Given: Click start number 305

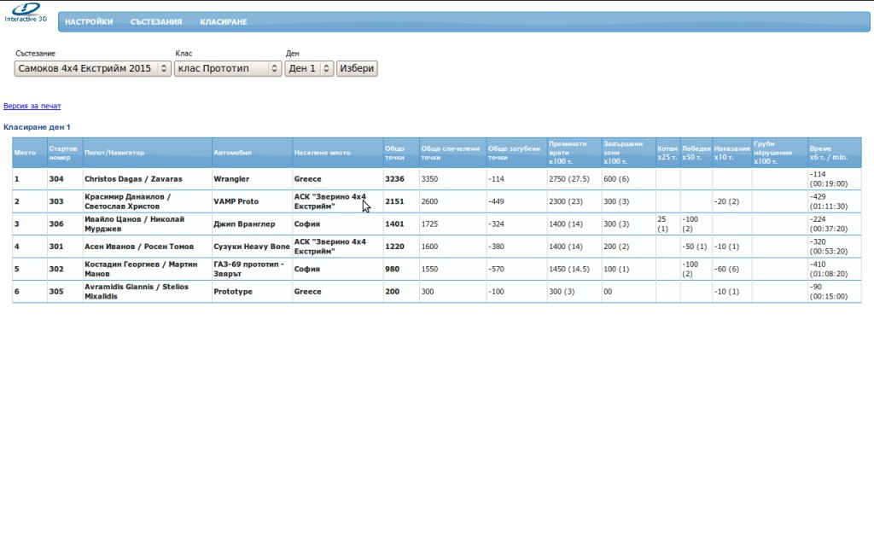Looking at the screenshot, I should pyautogui.click(x=56, y=292).
